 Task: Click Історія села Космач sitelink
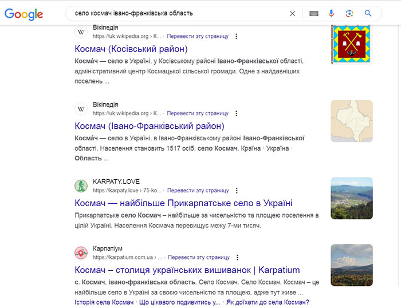(x=104, y=302)
